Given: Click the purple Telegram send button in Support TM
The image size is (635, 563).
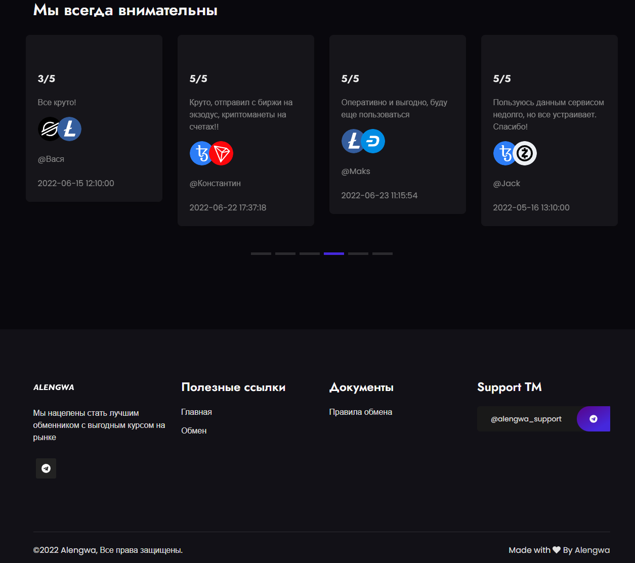Looking at the screenshot, I should click(x=594, y=419).
